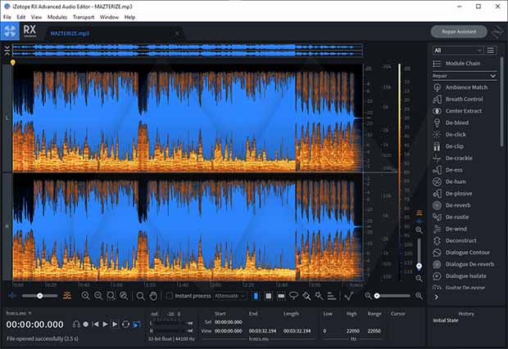Open the Attenuate instant process dropdown
The image size is (508, 349).
click(x=229, y=296)
